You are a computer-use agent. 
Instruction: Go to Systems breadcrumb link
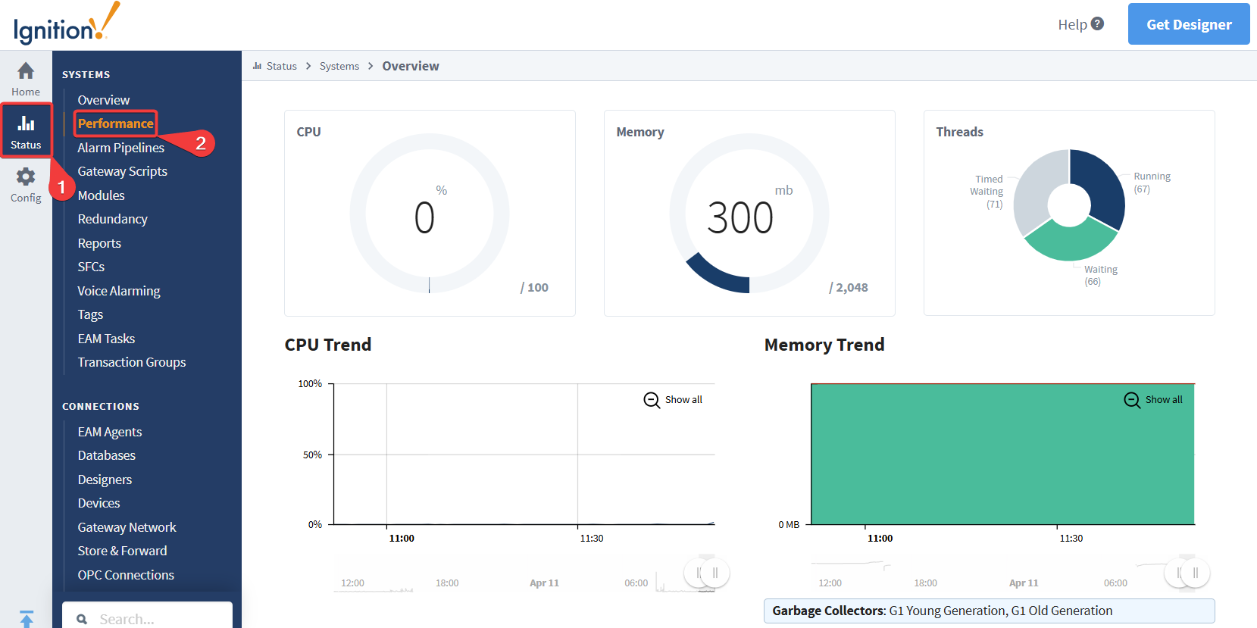pos(339,66)
